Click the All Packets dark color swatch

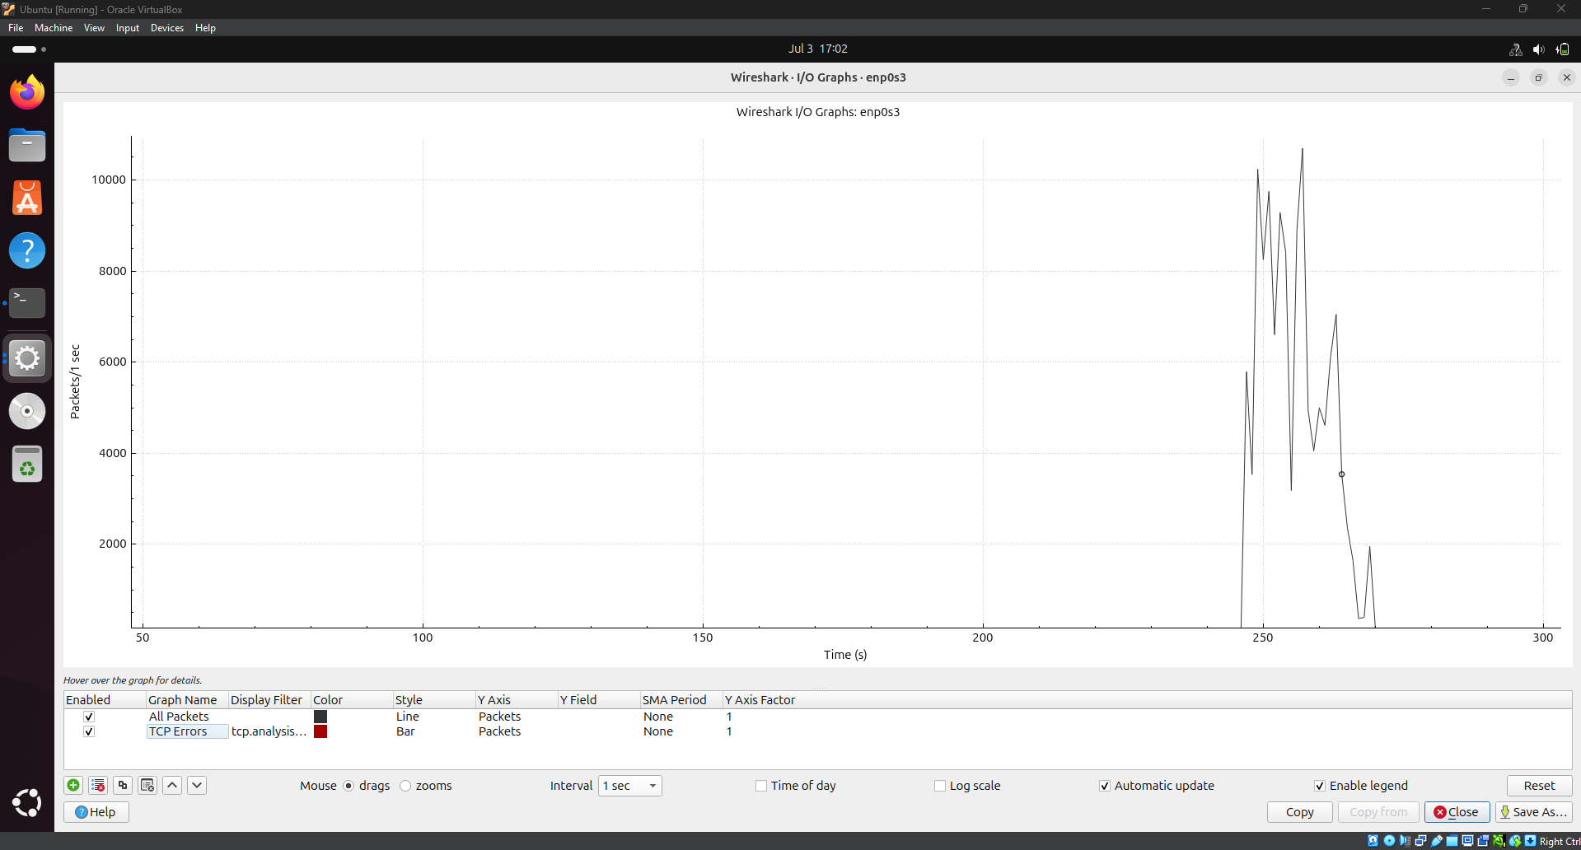(320, 717)
